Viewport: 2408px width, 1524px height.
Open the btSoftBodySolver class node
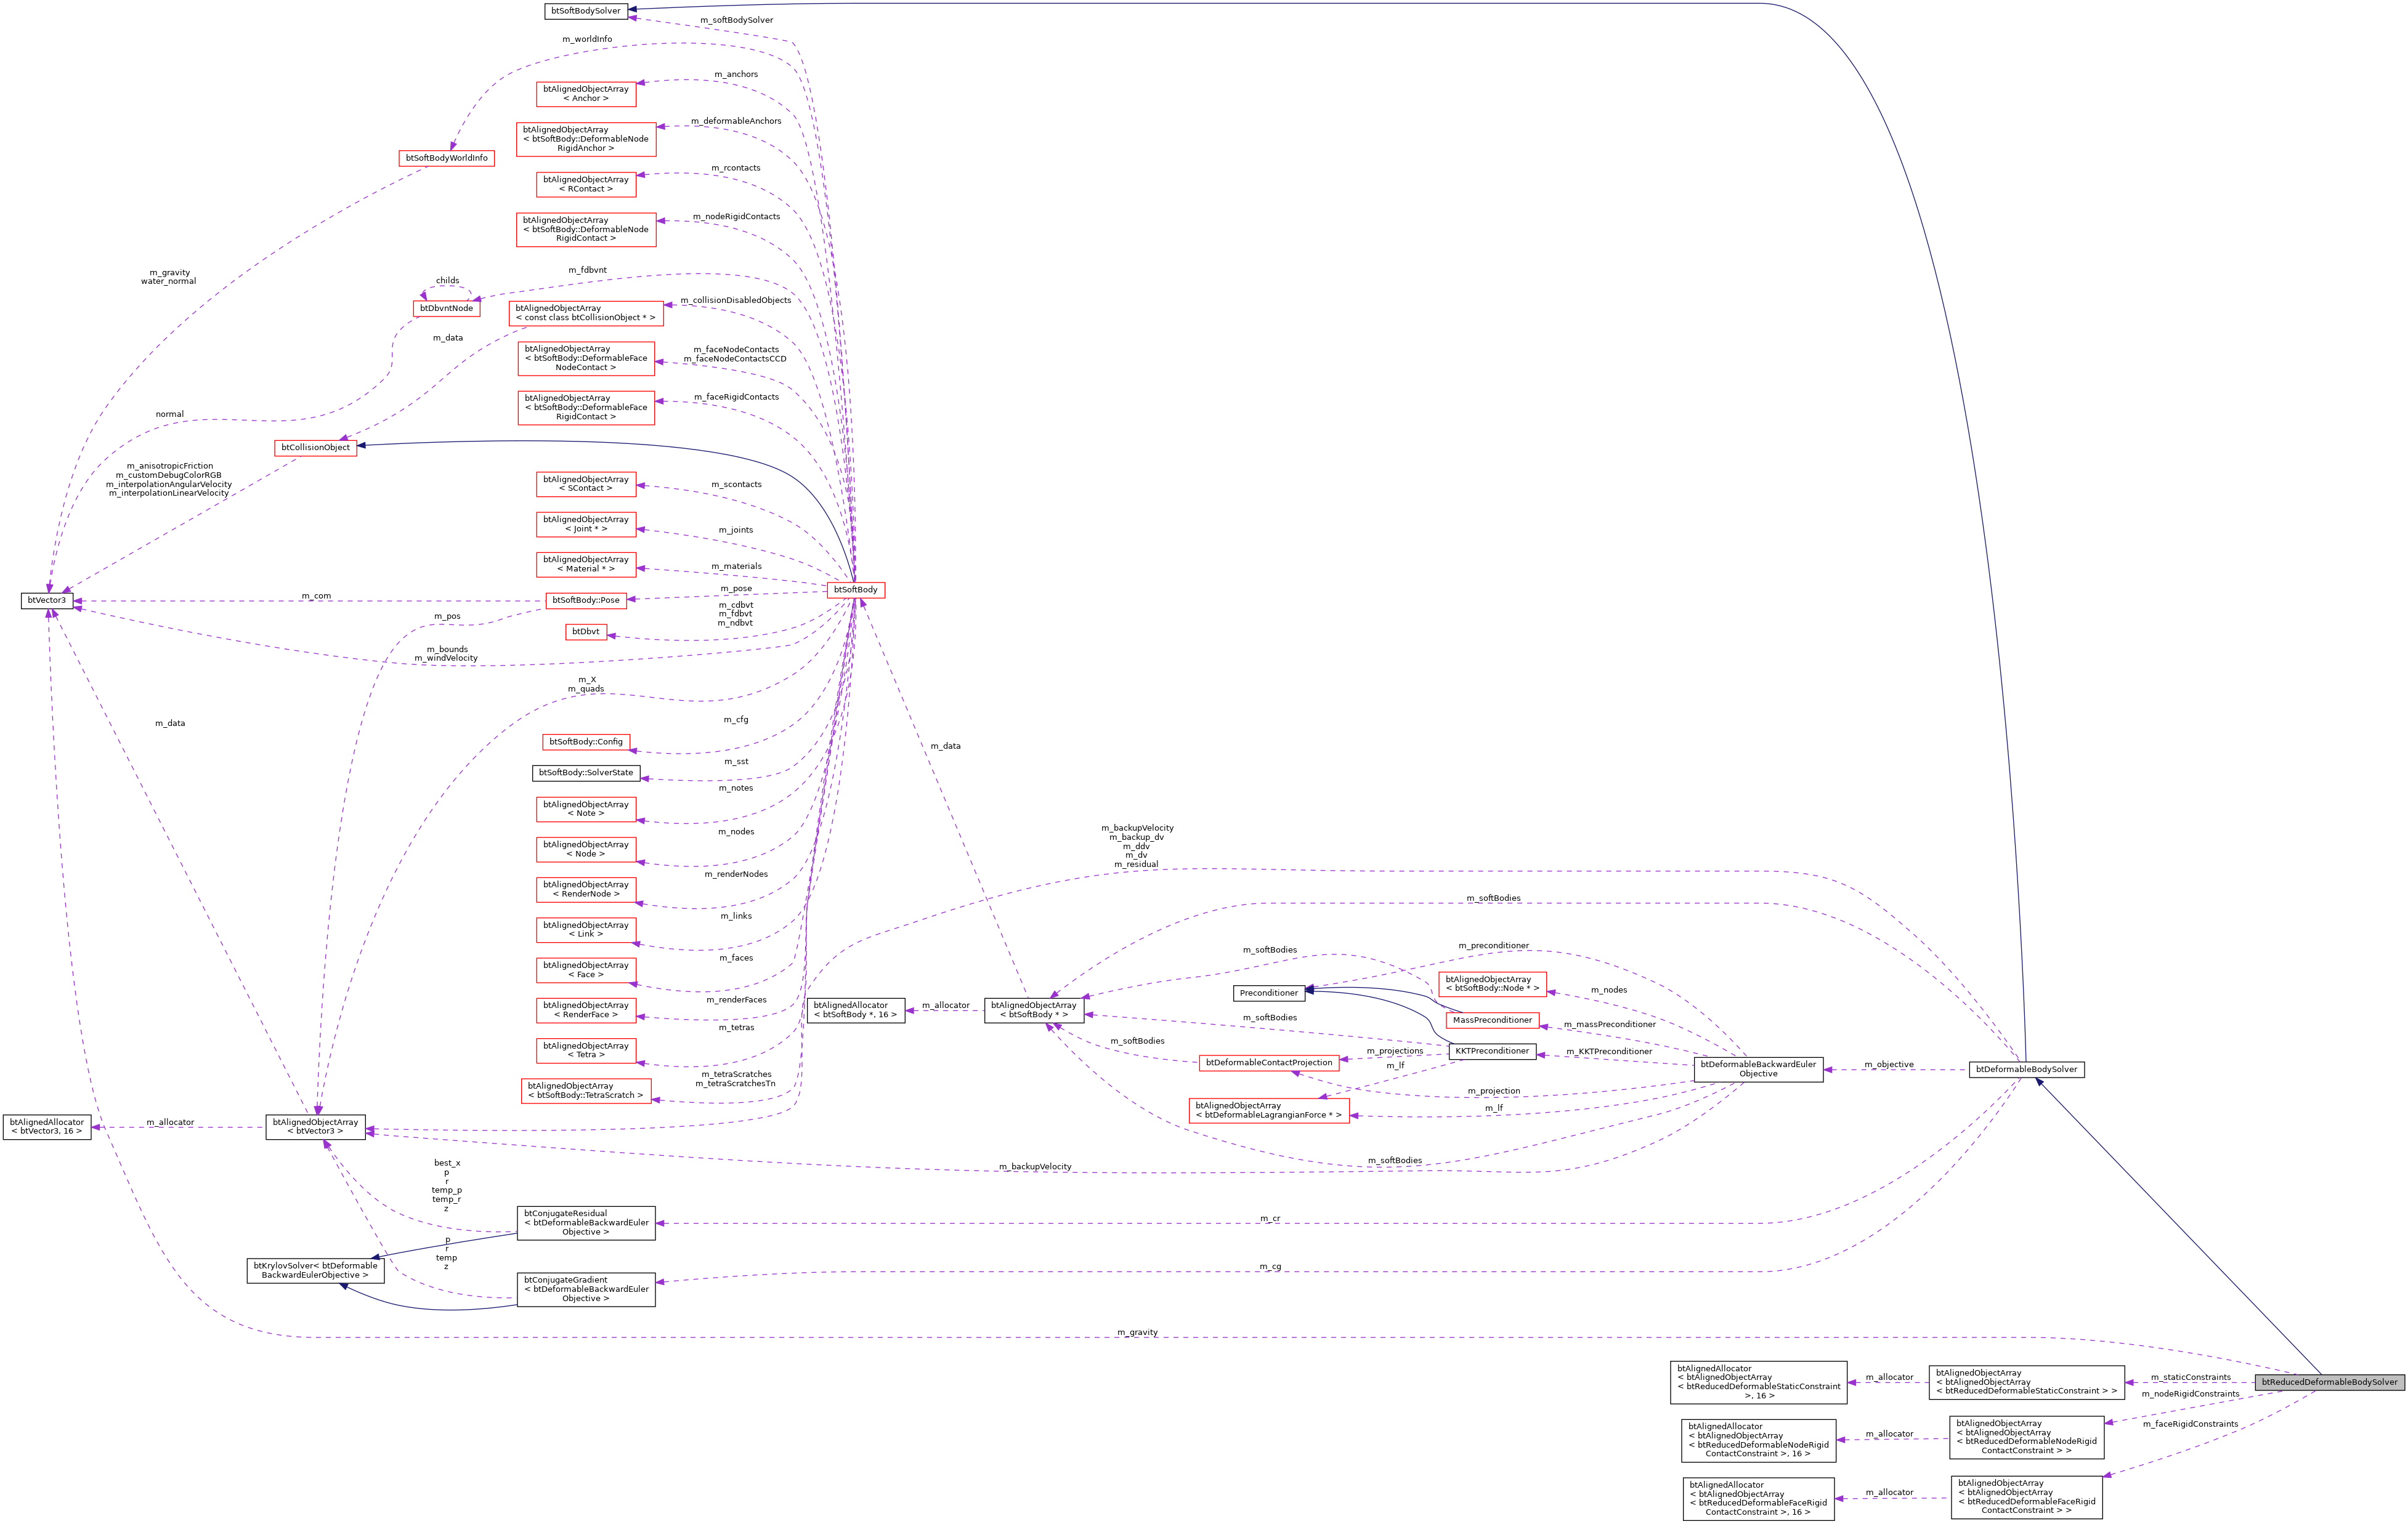coord(586,11)
